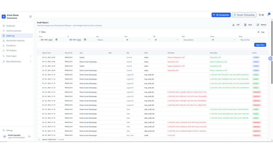
Task: Refresh the audit report
Action: click(x=262, y=25)
